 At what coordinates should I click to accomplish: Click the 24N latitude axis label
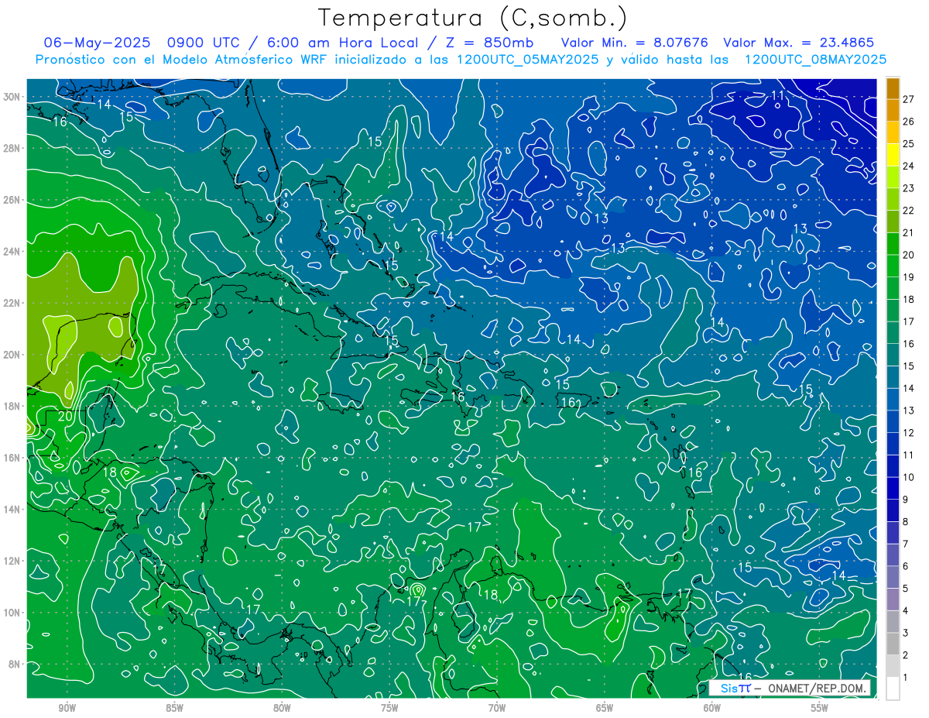coord(11,252)
